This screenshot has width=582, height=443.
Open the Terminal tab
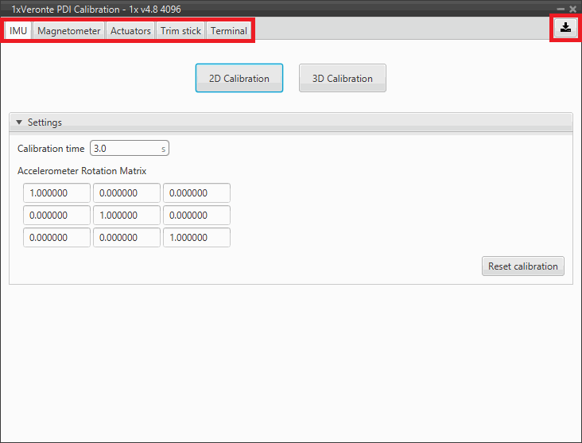[x=228, y=31]
